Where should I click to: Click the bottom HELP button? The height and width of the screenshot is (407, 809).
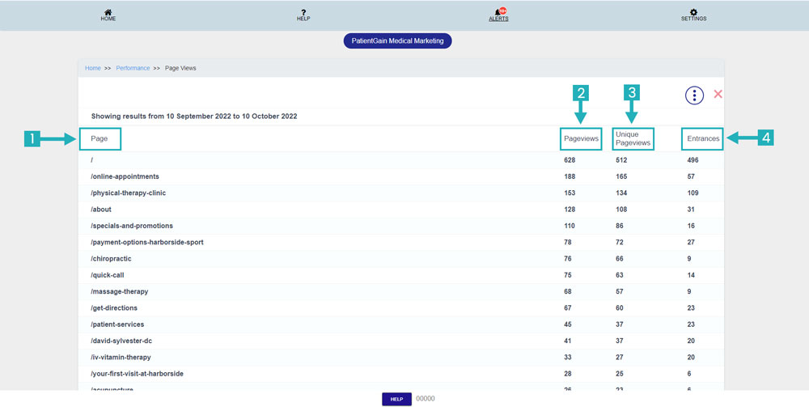pyautogui.click(x=396, y=399)
